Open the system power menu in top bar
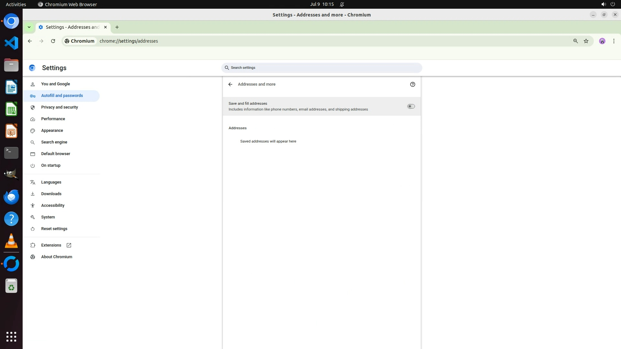This screenshot has height=349, width=621. tap(612, 4)
